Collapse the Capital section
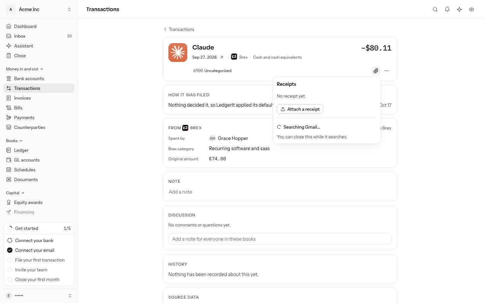The width and height of the screenshot is (485, 303). (15, 193)
